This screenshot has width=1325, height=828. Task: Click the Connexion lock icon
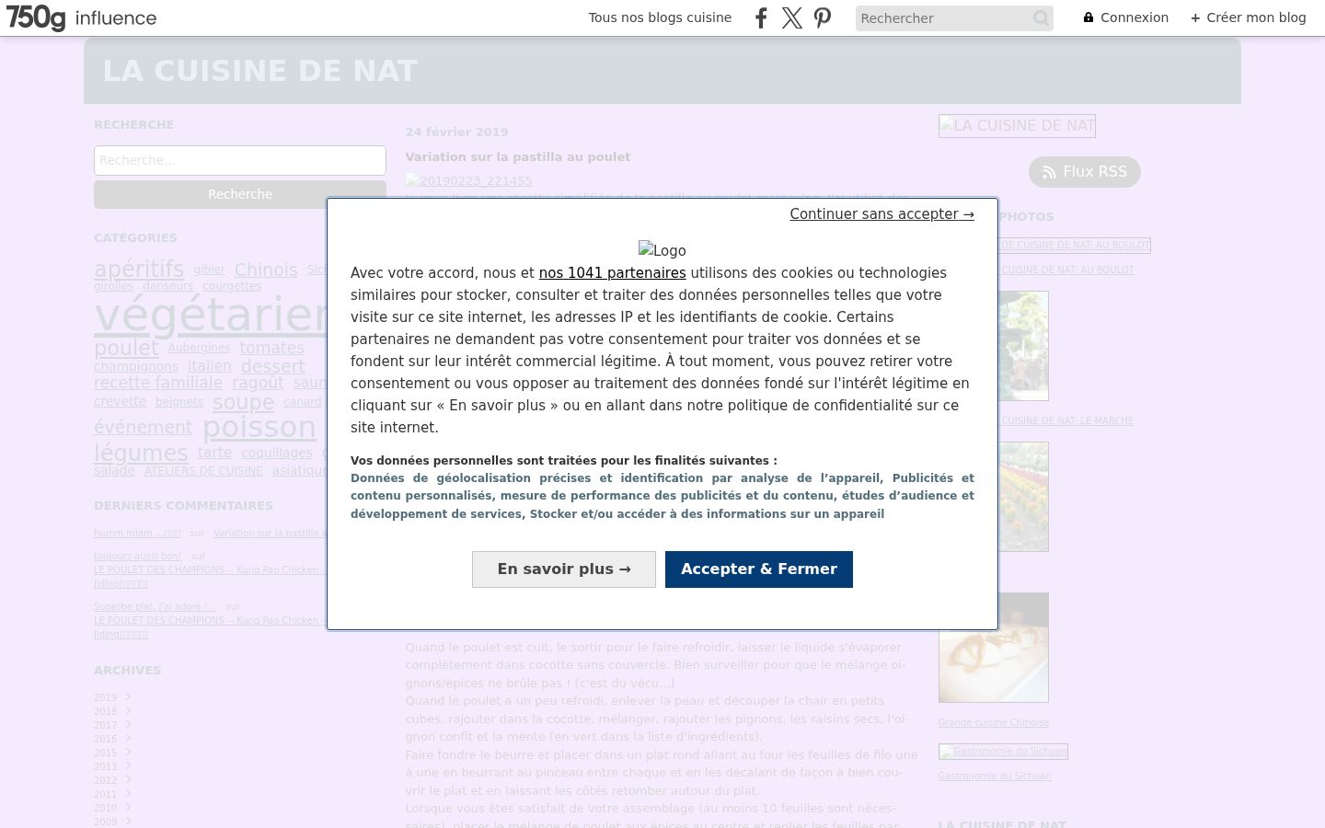pos(1089,17)
